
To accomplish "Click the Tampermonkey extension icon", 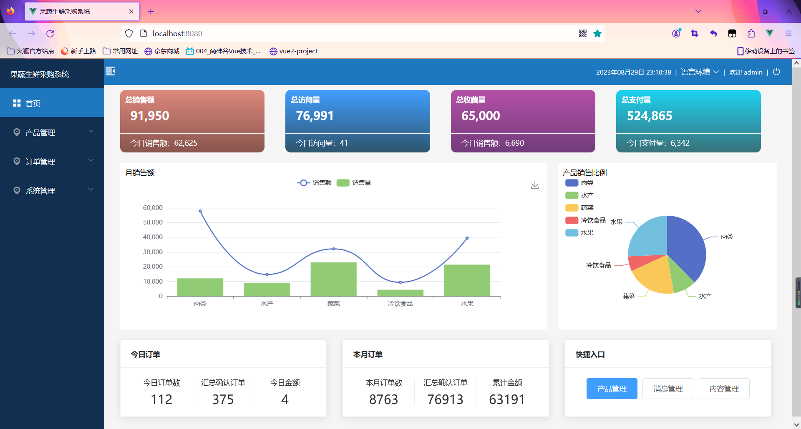I will tap(732, 33).
